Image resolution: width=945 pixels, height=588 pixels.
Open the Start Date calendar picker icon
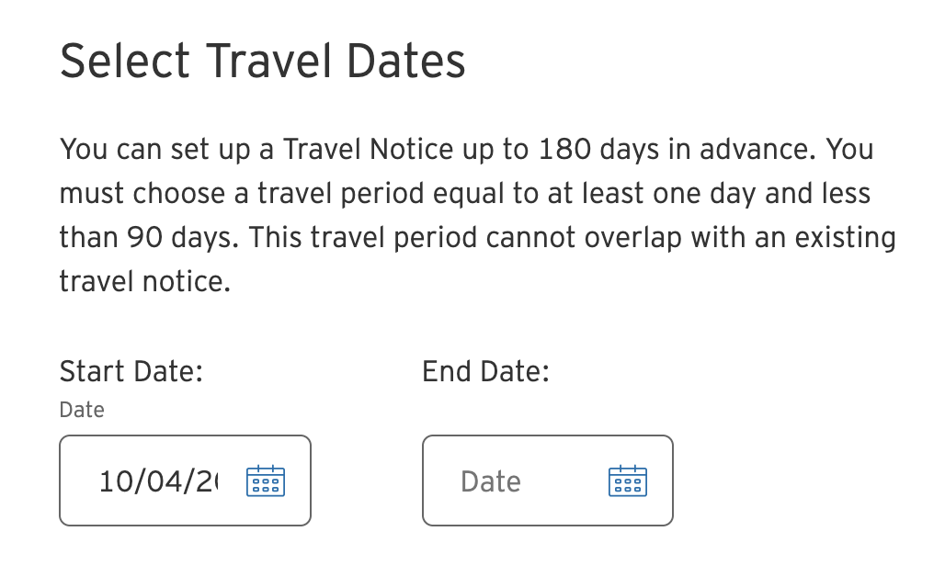click(266, 481)
